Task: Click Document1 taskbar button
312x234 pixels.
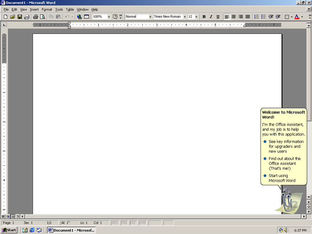Action: 71,230
